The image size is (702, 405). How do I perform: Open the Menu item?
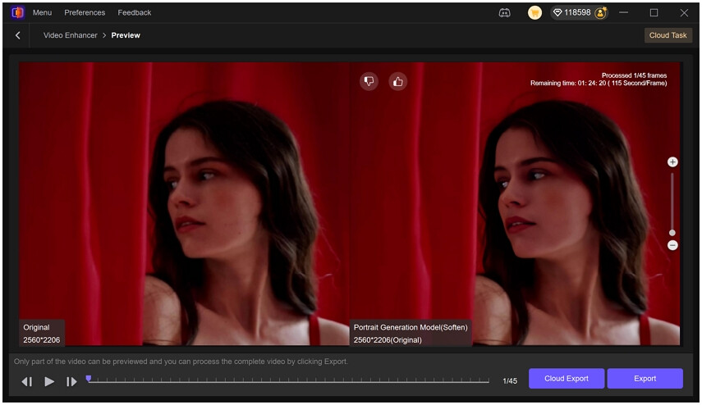pos(42,12)
